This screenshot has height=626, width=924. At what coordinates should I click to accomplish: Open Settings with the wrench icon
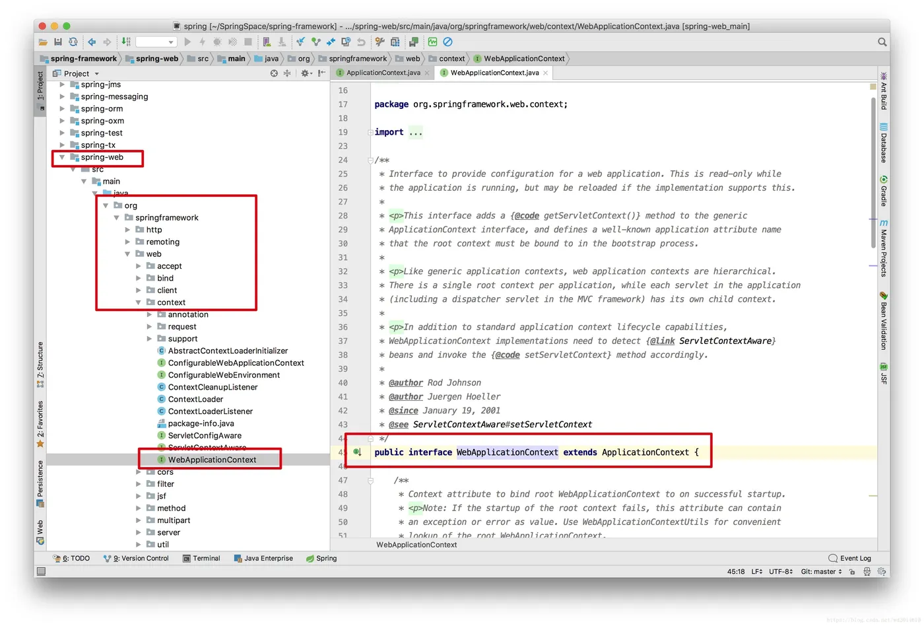[x=379, y=42]
